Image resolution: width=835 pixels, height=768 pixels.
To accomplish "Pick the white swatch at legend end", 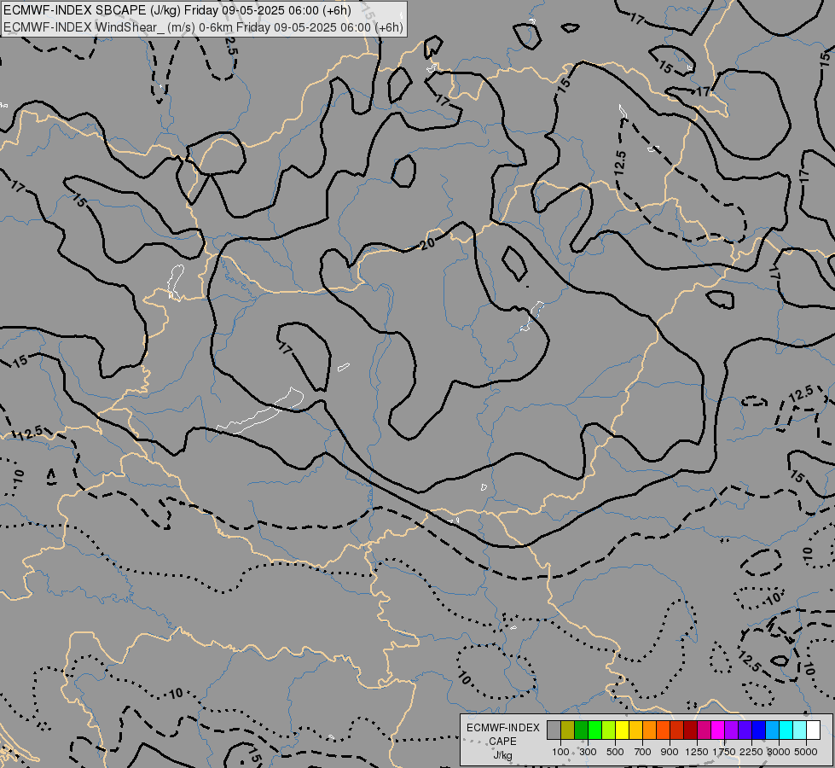I will coord(813,730).
